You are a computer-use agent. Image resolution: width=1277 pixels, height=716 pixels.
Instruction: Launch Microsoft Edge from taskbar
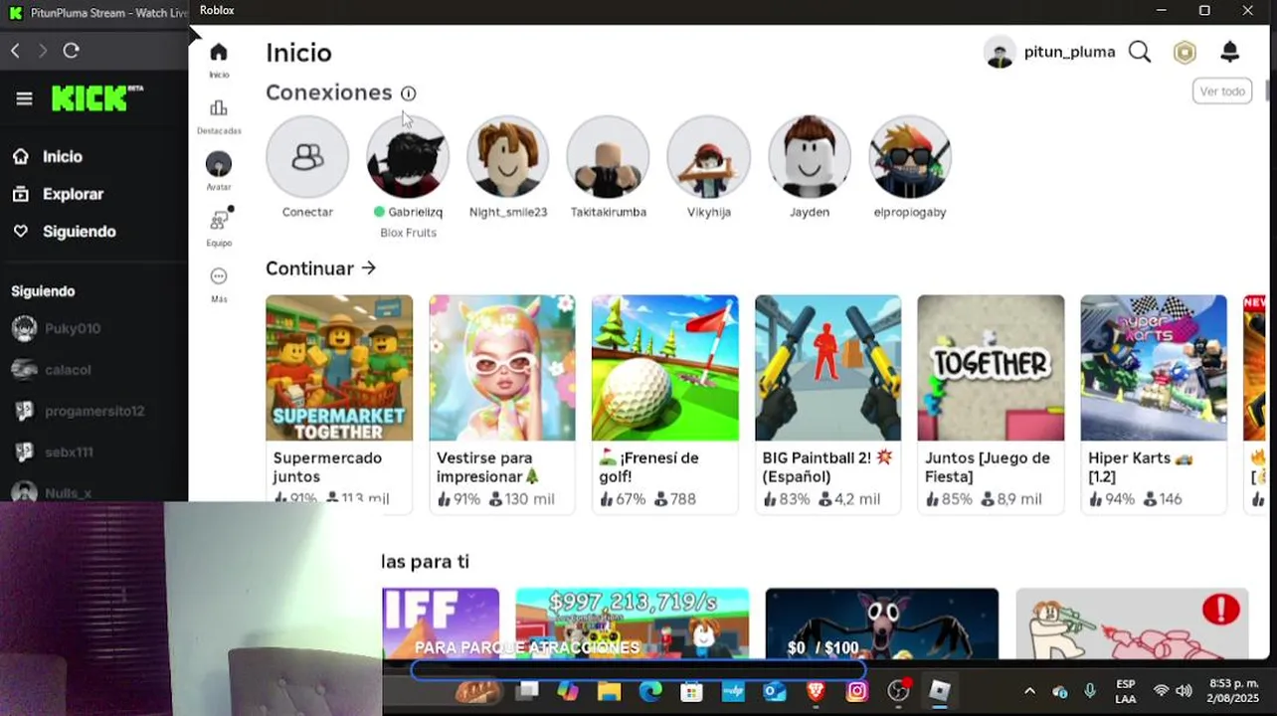(650, 691)
